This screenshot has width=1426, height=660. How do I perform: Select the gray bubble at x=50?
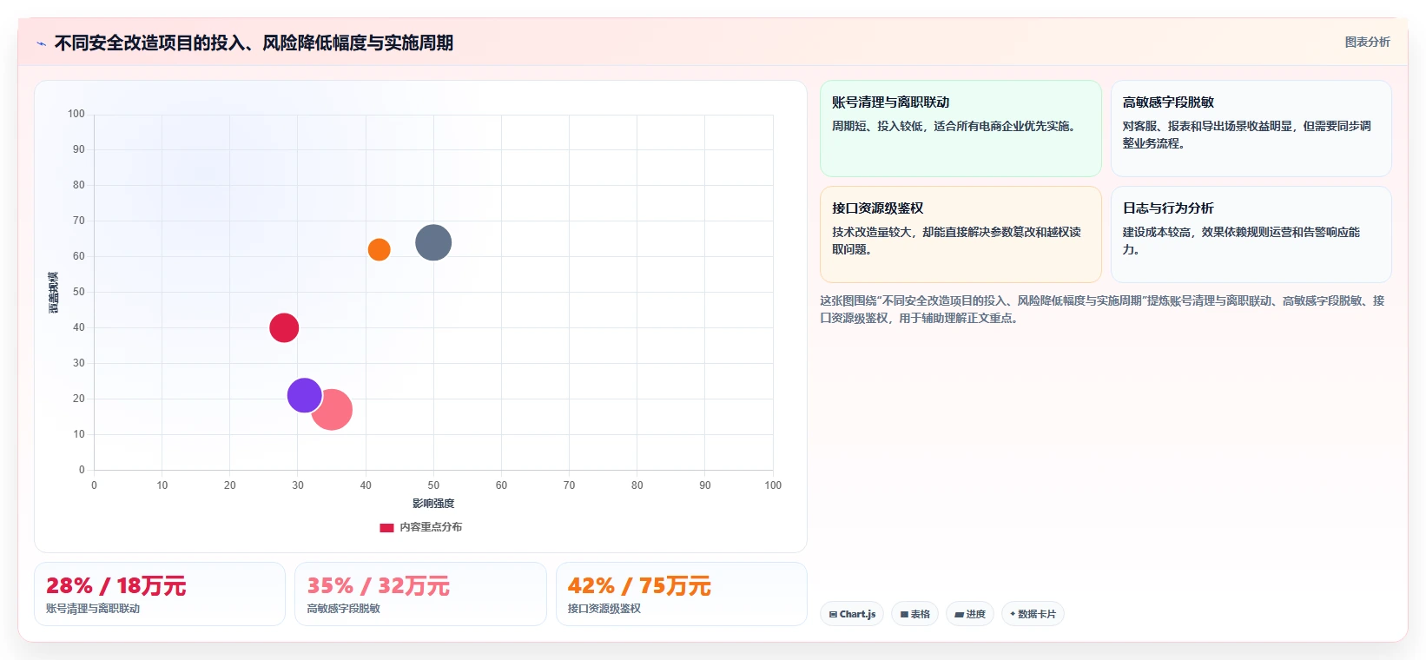click(x=433, y=242)
